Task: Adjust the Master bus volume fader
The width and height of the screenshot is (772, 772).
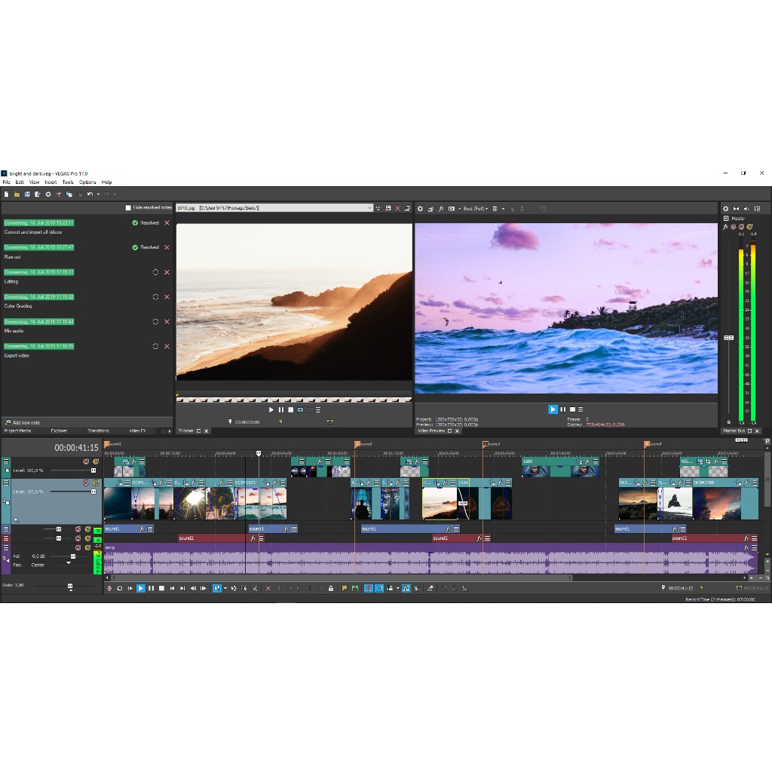Action: click(729, 338)
